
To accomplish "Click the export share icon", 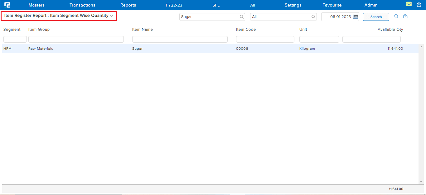I will [405, 16].
